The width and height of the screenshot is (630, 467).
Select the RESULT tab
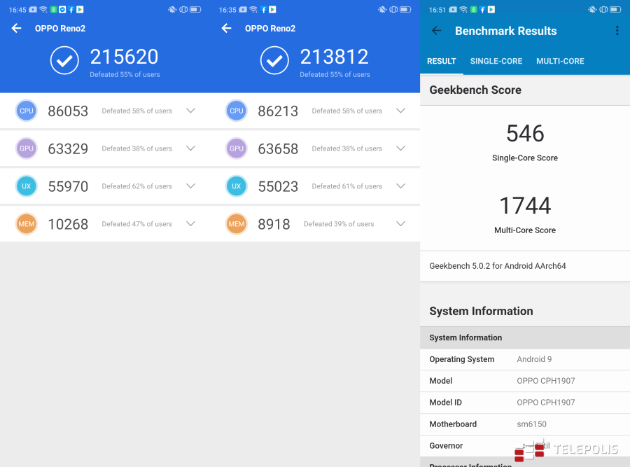(442, 61)
